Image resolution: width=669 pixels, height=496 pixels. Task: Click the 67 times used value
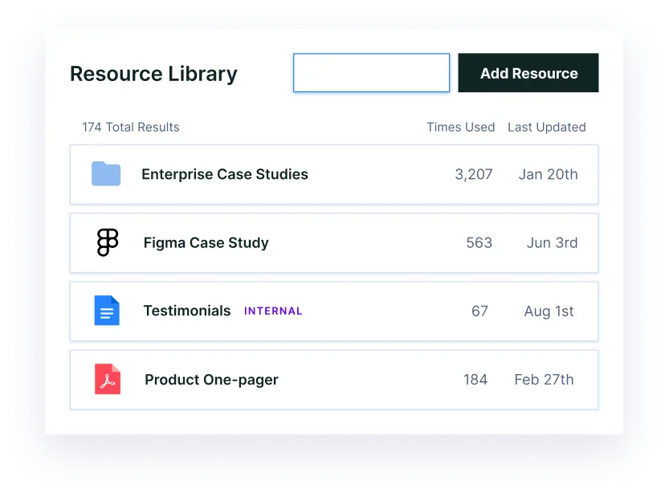[x=479, y=311]
